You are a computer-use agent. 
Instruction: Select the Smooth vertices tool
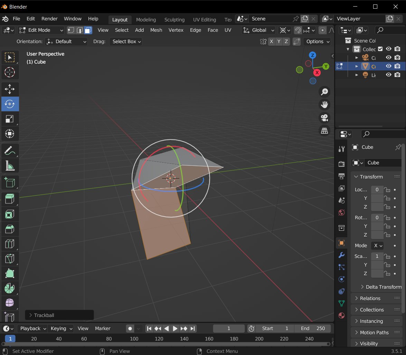point(10,303)
